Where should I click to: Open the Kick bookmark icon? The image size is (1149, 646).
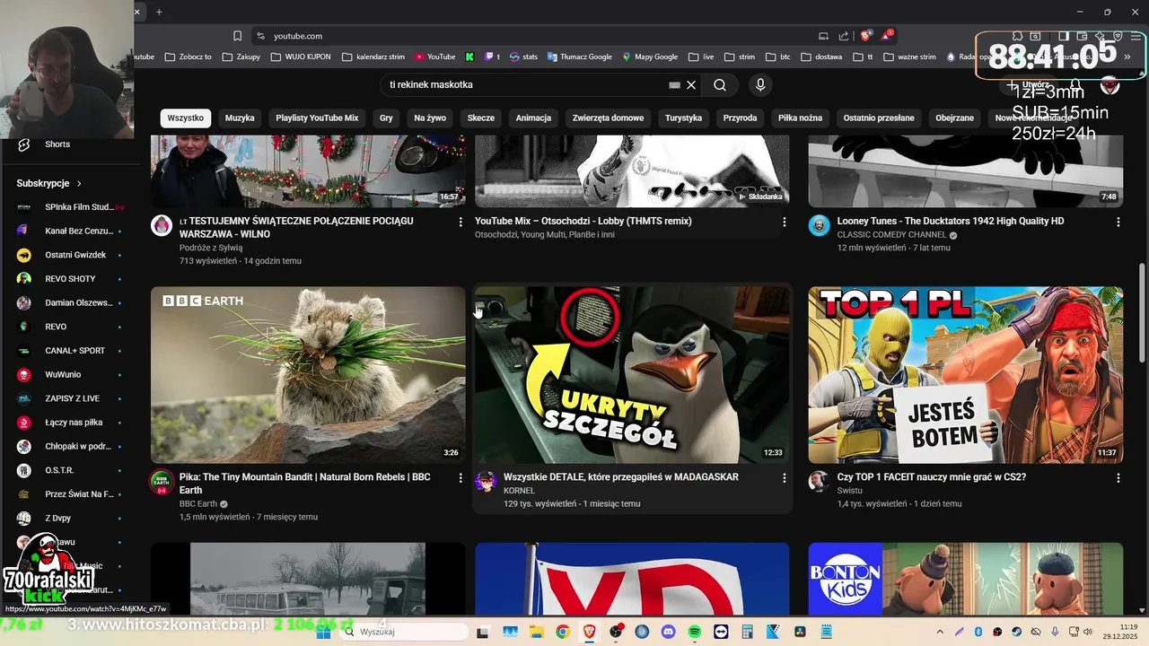[469, 57]
